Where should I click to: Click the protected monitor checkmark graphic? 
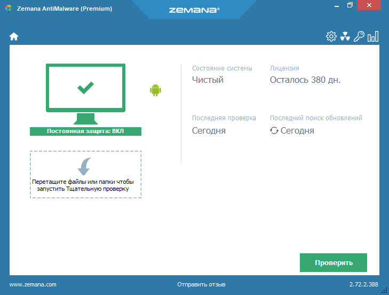coord(85,94)
